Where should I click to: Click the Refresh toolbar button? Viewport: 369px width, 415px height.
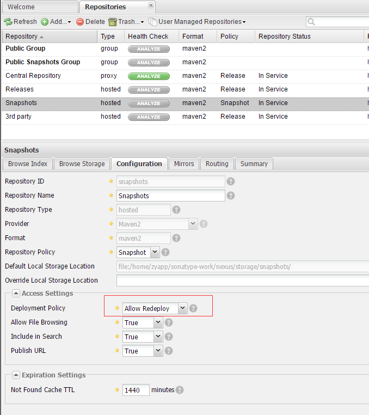click(x=20, y=22)
